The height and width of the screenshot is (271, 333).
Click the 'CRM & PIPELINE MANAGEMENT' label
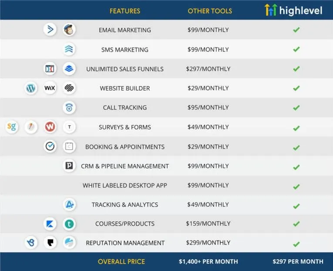point(125,166)
